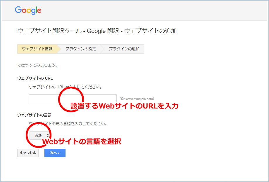Click the キャンセル button
The width and height of the screenshot is (269, 182).
pos(28,153)
